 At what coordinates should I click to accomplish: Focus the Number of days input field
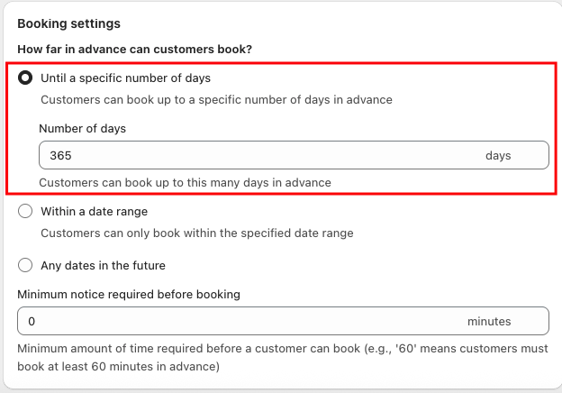[x=261, y=155]
